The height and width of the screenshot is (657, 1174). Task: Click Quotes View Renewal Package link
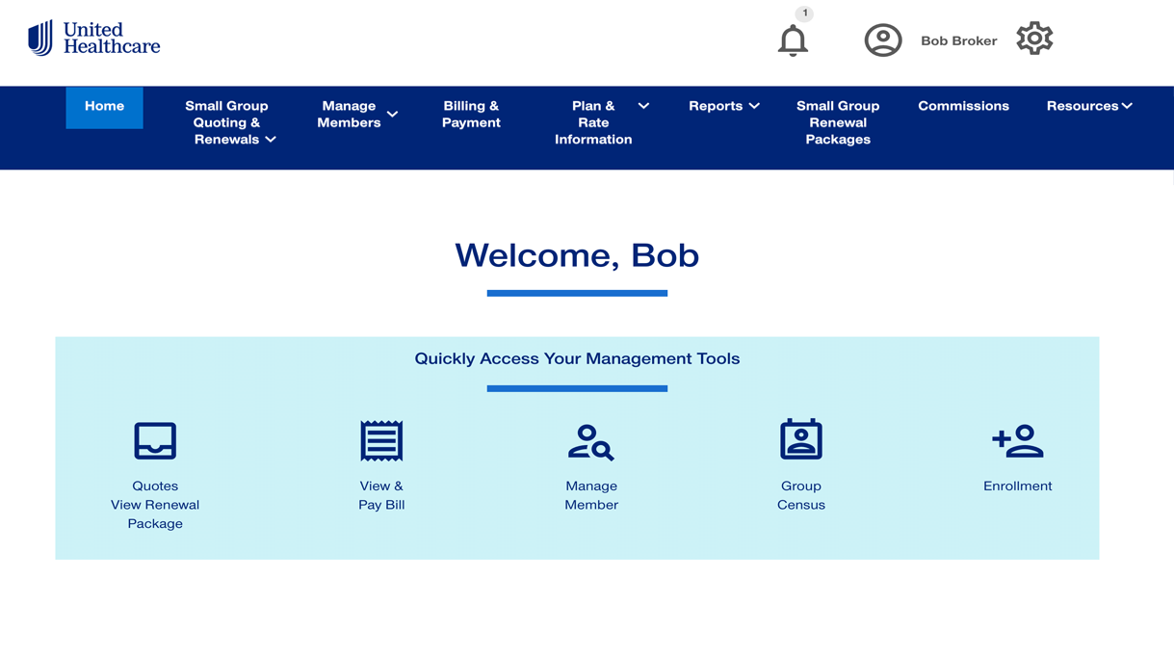coord(155,505)
